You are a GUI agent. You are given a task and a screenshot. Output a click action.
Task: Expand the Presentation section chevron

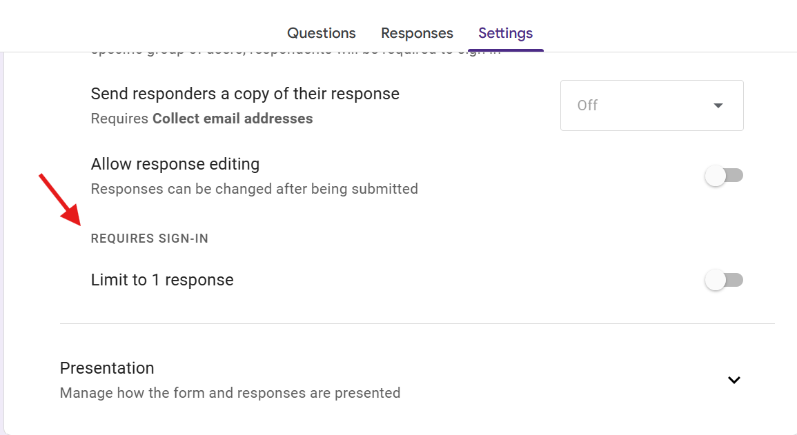click(734, 380)
